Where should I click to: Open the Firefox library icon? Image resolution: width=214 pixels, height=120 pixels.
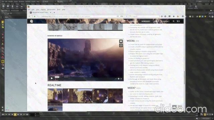[x=178, y=16]
